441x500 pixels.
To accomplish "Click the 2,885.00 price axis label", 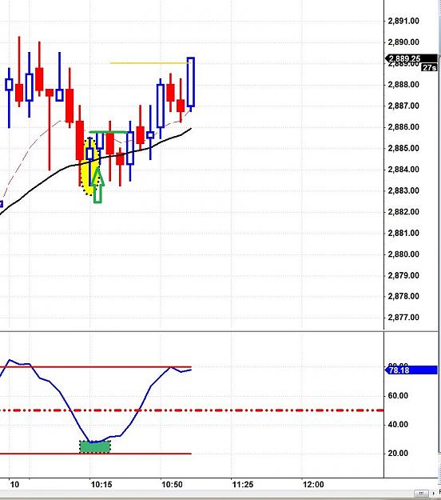I will (403, 148).
